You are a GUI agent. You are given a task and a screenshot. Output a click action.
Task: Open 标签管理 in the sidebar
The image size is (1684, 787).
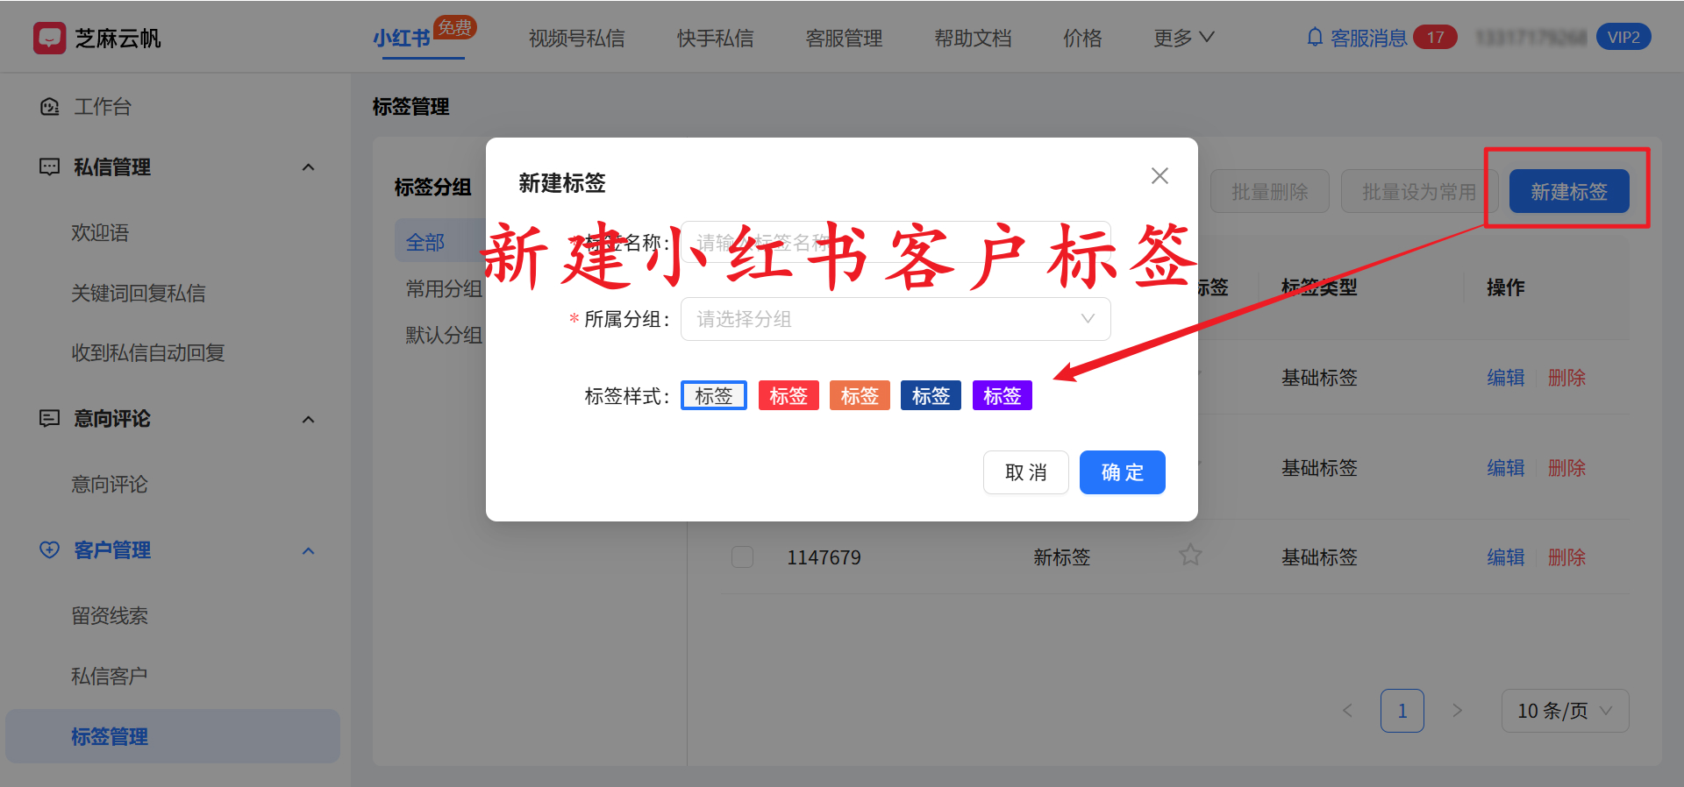tap(173, 736)
